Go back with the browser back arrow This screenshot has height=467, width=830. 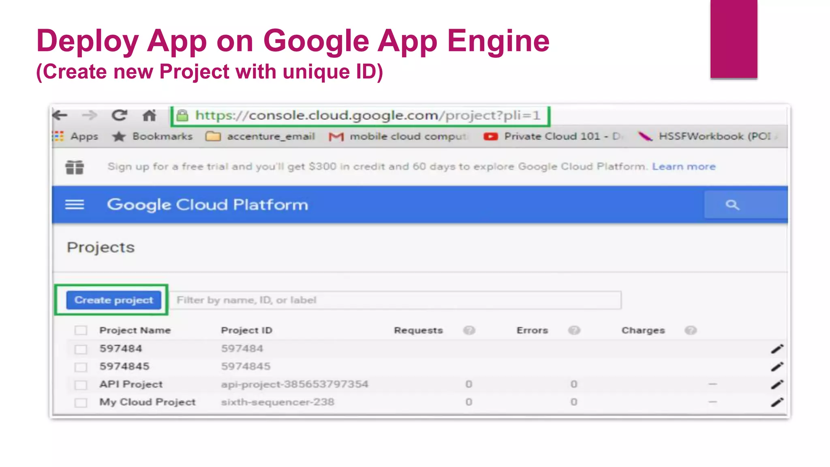tap(60, 116)
